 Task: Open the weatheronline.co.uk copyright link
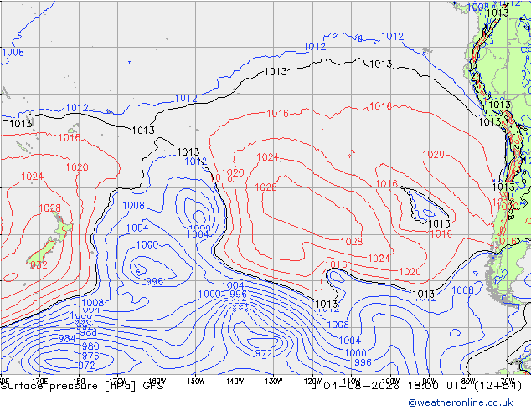(x=461, y=402)
